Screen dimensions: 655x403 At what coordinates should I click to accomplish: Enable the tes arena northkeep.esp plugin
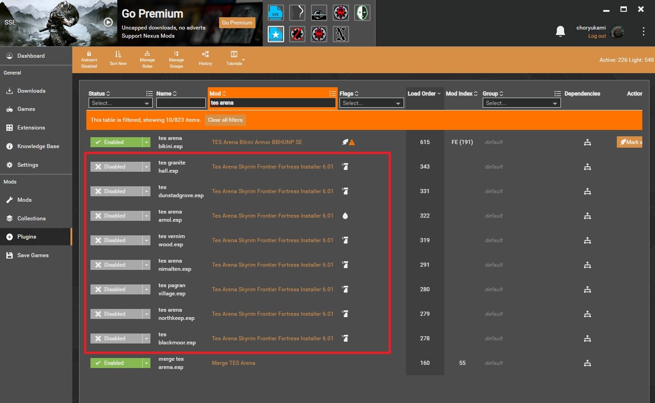[x=116, y=314]
